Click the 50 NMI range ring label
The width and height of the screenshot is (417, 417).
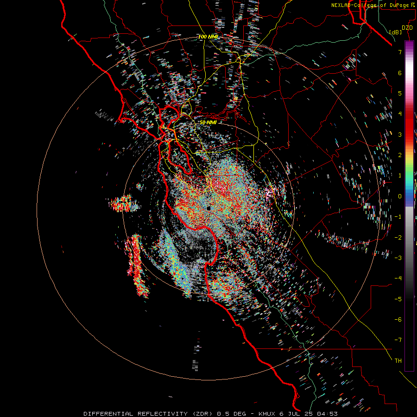[208, 122]
